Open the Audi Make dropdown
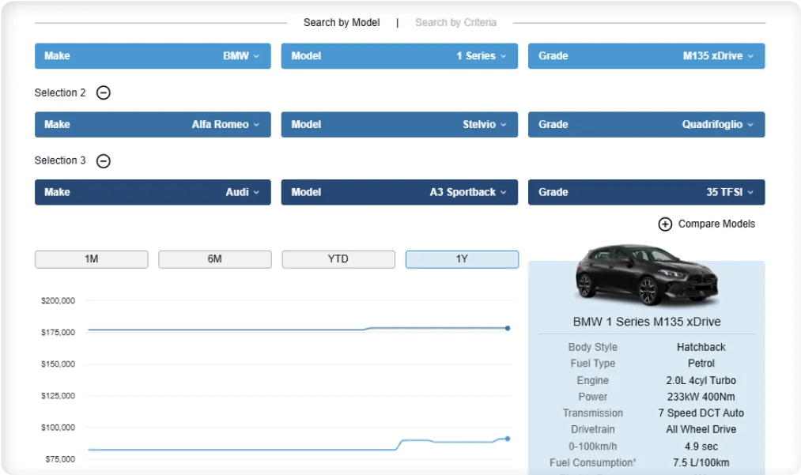 pyautogui.click(x=153, y=192)
